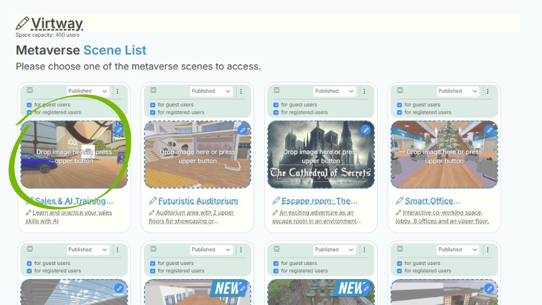Viewport: 542px width, 305px height.
Task: Open Published status dropdown on Escape room card
Action: (334, 91)
